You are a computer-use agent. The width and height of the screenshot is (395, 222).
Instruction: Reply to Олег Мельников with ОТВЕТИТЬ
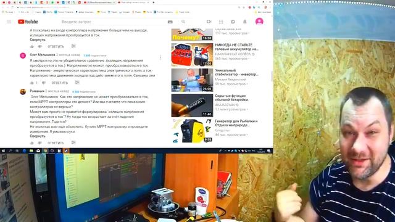(x=60, y=83)
